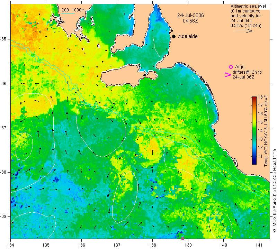Click the black Adelaide city marker dot

[174, 36]
